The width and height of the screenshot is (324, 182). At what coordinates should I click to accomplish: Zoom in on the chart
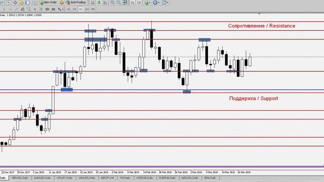(112, 3)
